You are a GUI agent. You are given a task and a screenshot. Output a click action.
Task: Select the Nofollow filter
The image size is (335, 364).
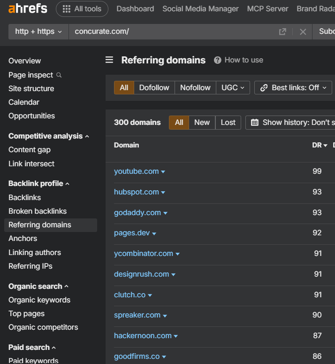point(195,88)
